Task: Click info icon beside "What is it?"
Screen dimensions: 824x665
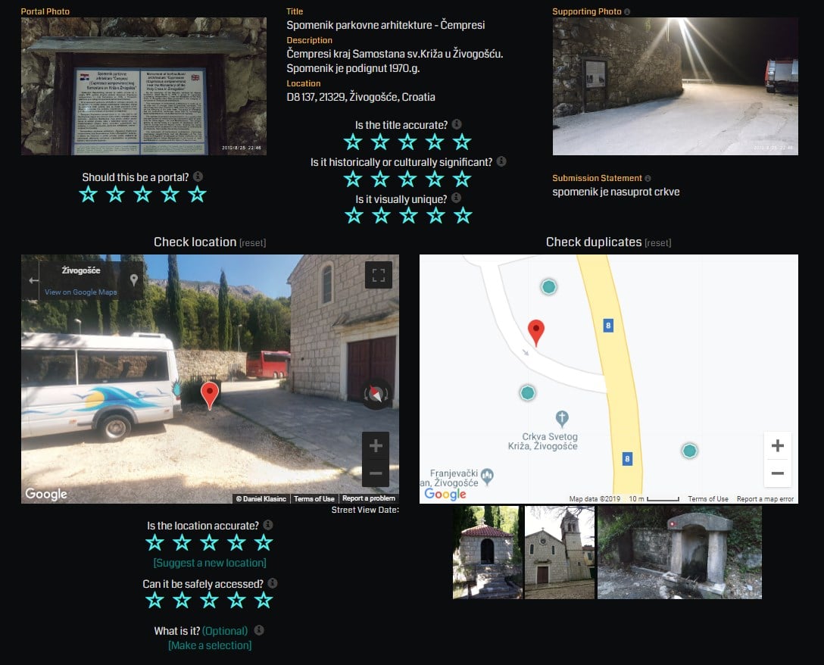Action: (x=258, y=629)
